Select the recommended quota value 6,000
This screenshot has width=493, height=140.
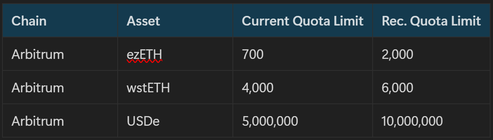click(397, 88)
